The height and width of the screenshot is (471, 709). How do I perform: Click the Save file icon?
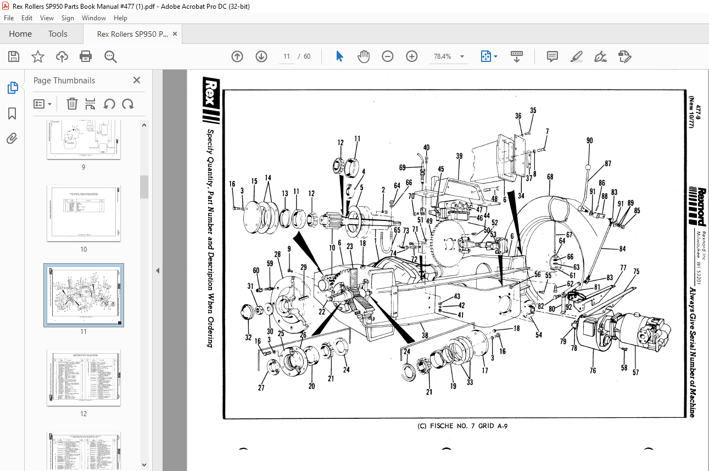(14, 56)
